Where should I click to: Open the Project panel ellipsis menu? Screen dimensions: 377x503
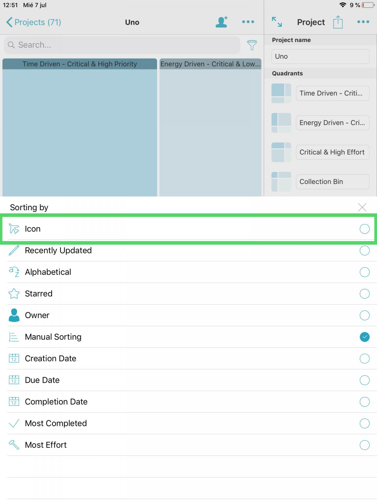pyautogui.click(x=363, y=22)
